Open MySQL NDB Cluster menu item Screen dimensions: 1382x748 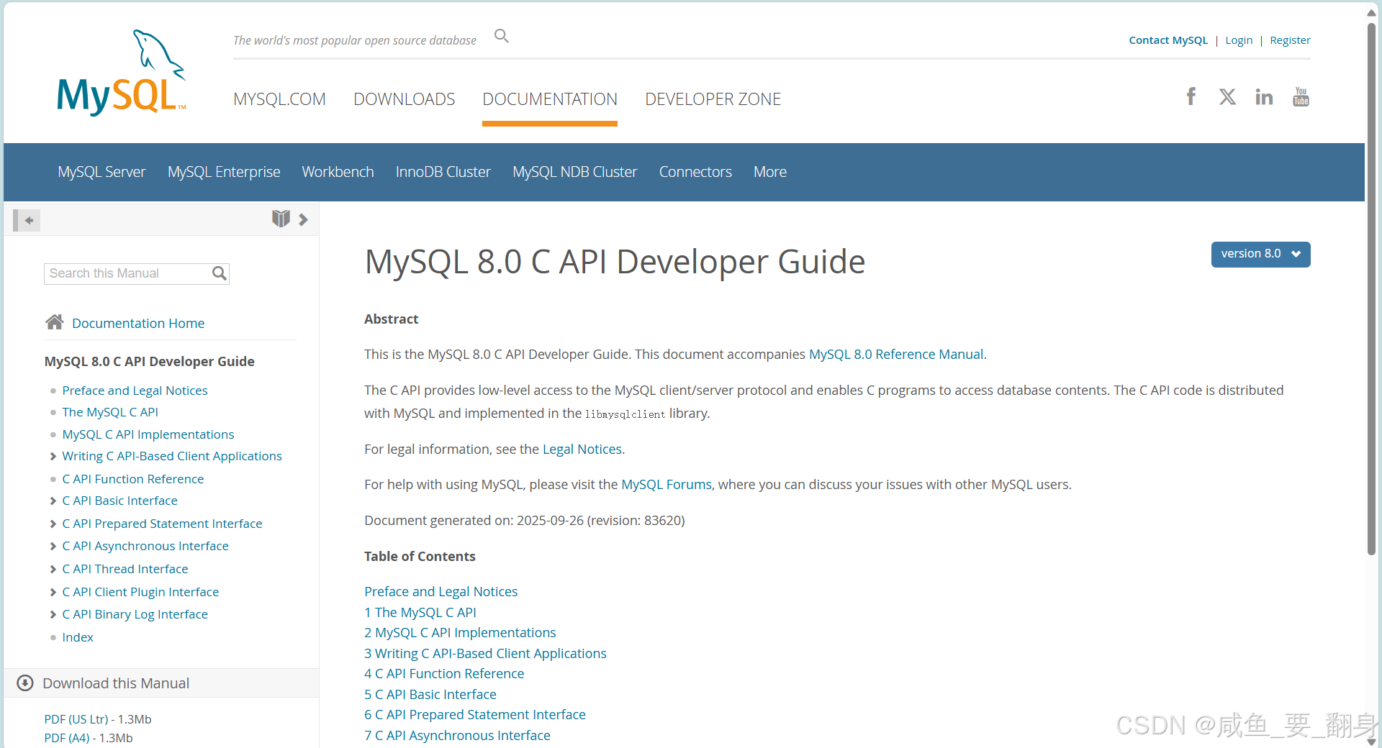pyautogui.click(x=574, y=172)
